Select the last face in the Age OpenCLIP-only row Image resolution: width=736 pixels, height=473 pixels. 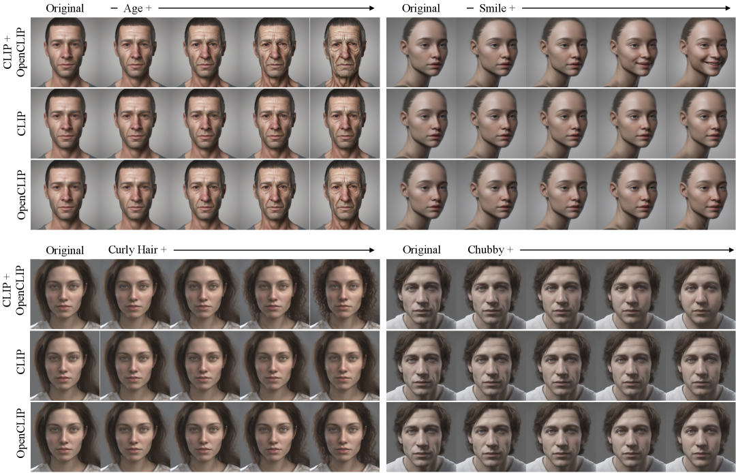click(x=345, y=195)
